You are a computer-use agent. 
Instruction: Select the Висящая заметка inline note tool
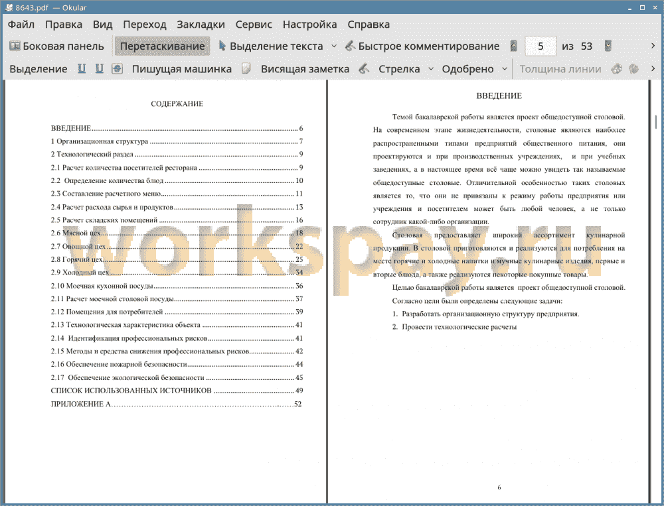coord(305,69)
